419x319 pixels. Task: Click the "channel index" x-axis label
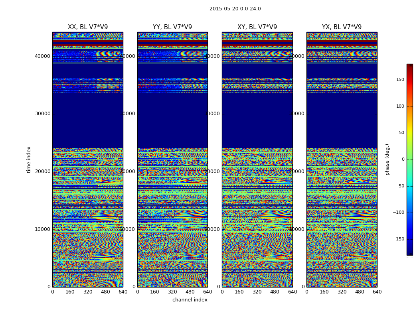(x=190, y=300)
